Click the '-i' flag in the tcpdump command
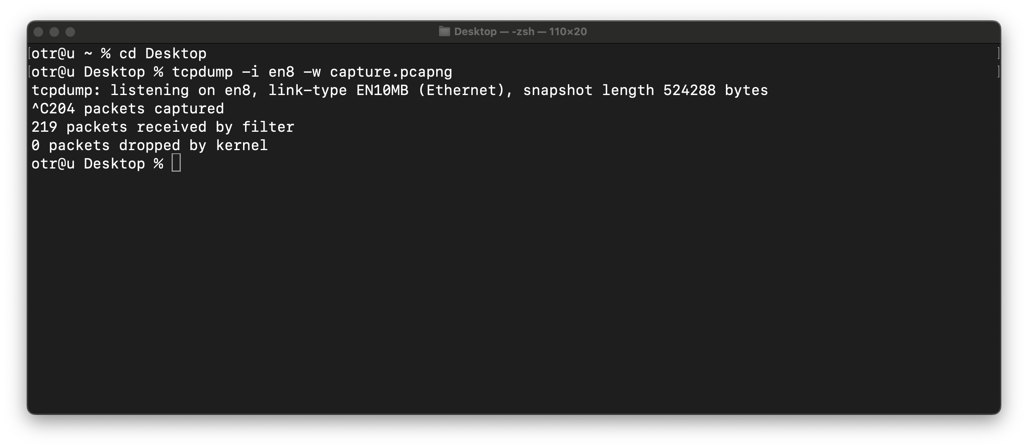Screen dimensions: 1028x448 click(251, 72)
